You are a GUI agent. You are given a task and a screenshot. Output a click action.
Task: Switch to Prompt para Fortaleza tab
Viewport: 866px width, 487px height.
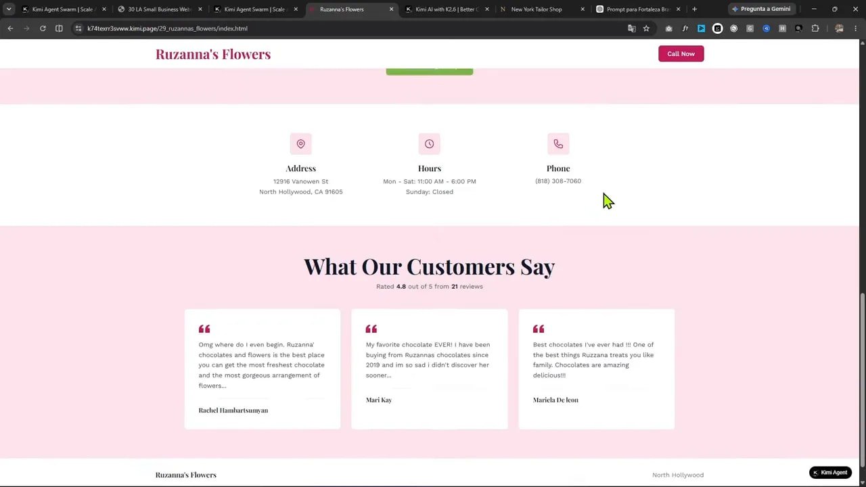tap(638, 9)
